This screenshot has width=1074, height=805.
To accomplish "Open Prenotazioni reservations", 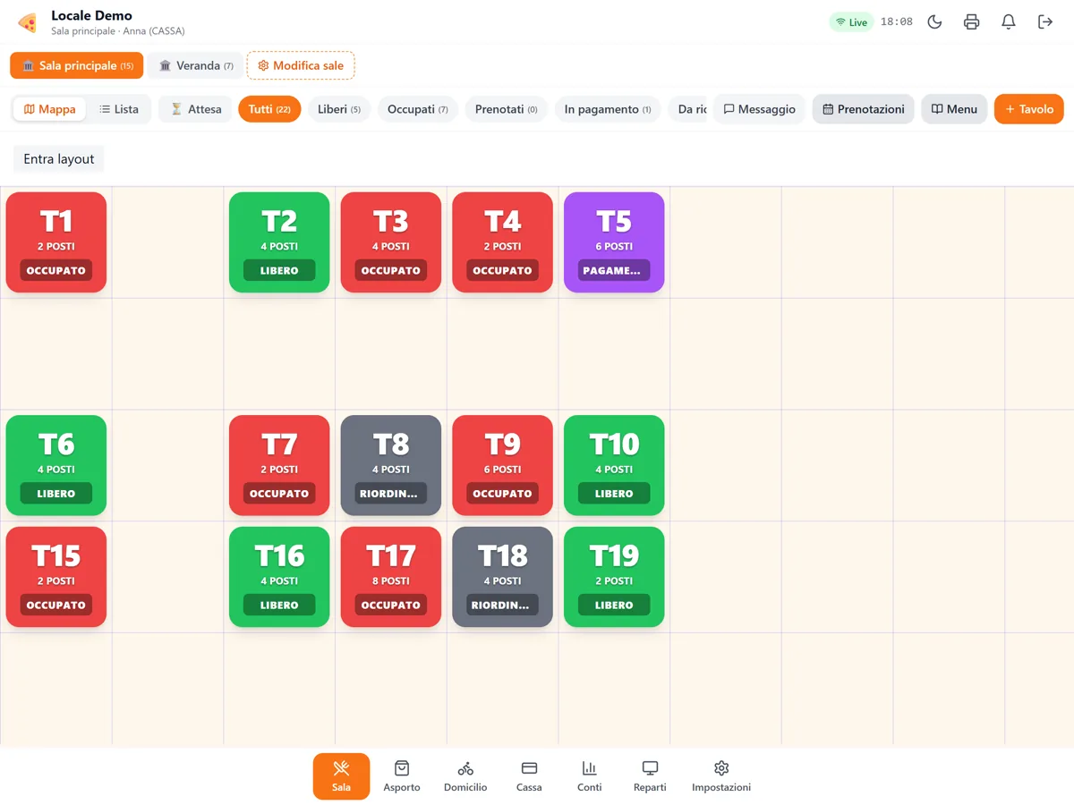I will coord(864,109).
